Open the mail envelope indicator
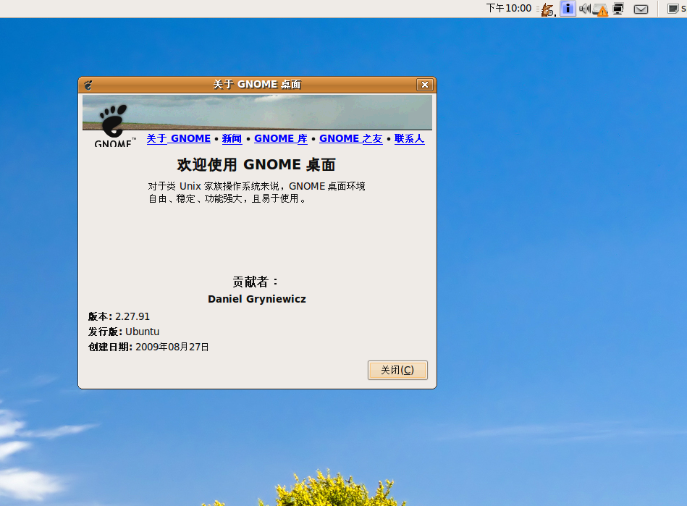This screenshot has width=687, height=506. coord(641,9)
